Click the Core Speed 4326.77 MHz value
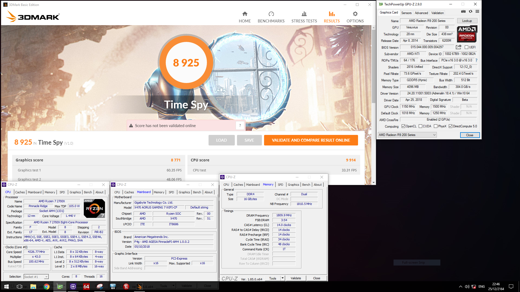520x292 pixels. (36, 252)
